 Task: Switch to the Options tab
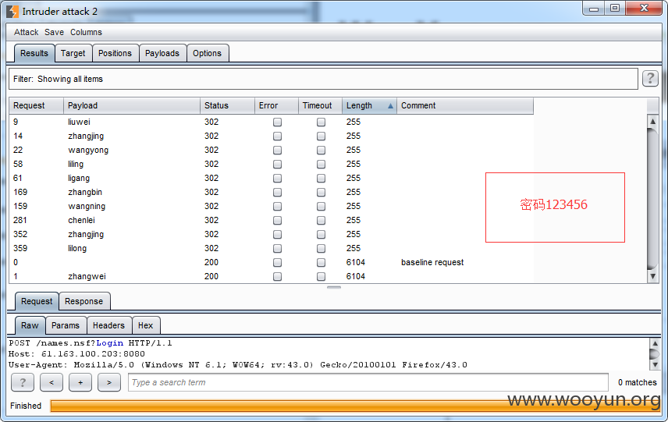[x=207, y=53]
